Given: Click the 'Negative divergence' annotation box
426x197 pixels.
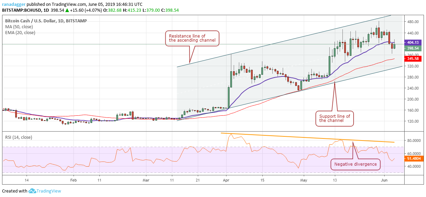Looking at the screenshot, I should [356, 164].
